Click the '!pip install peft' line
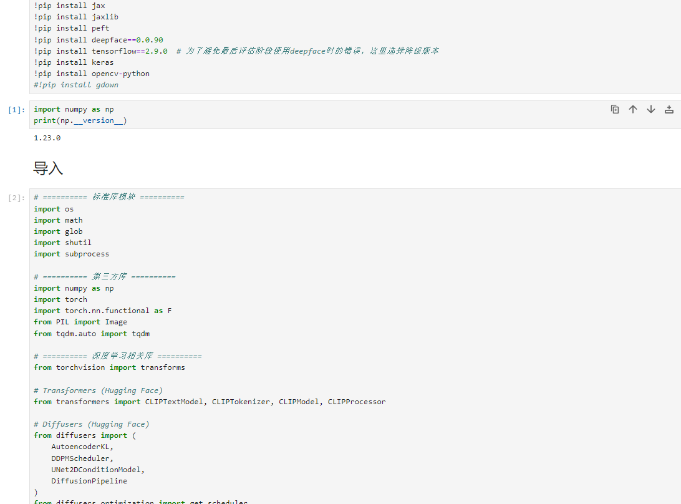The image size is (681, 504). click(72, 28)
